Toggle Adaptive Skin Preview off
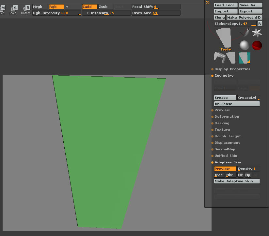The image size is (269, 236). [225, 169]
